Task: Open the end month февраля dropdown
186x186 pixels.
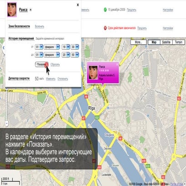Action: 52,55
